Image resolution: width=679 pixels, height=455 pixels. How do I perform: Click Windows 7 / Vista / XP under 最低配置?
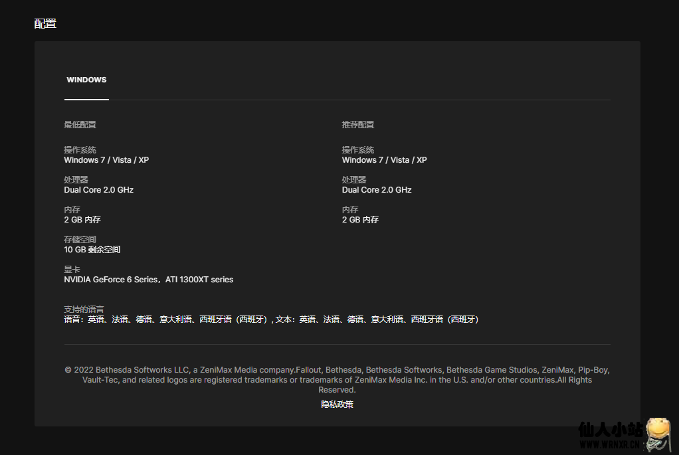click(106, 160)
